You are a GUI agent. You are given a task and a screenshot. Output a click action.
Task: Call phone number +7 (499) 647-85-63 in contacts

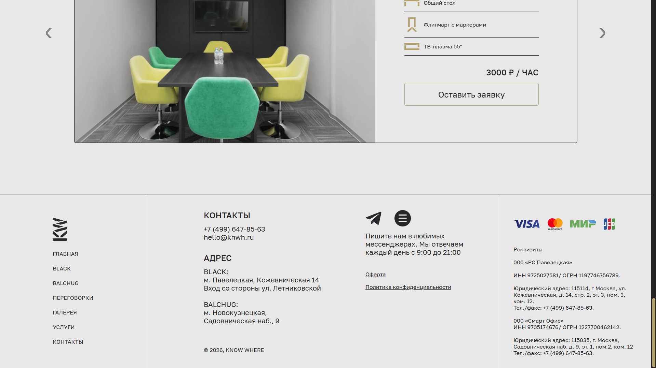(x=235, y=229)
